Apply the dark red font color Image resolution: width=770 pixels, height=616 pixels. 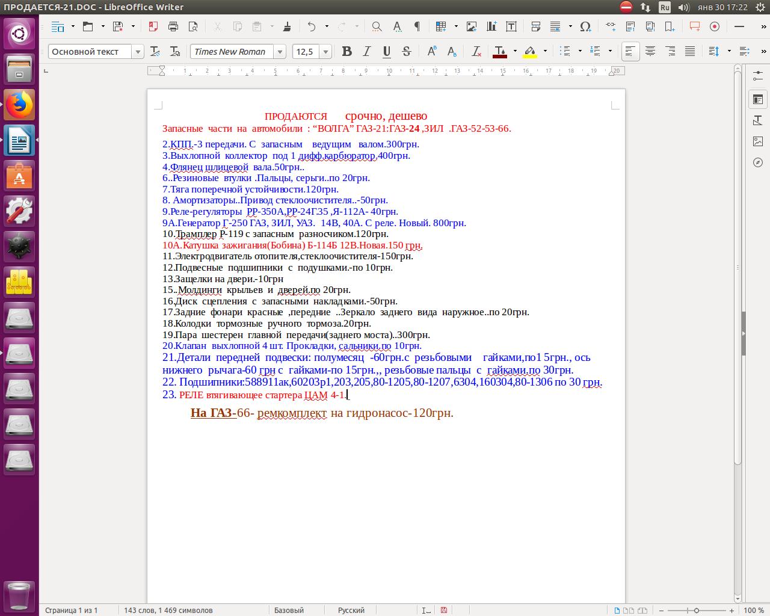(x=500, y=52)
